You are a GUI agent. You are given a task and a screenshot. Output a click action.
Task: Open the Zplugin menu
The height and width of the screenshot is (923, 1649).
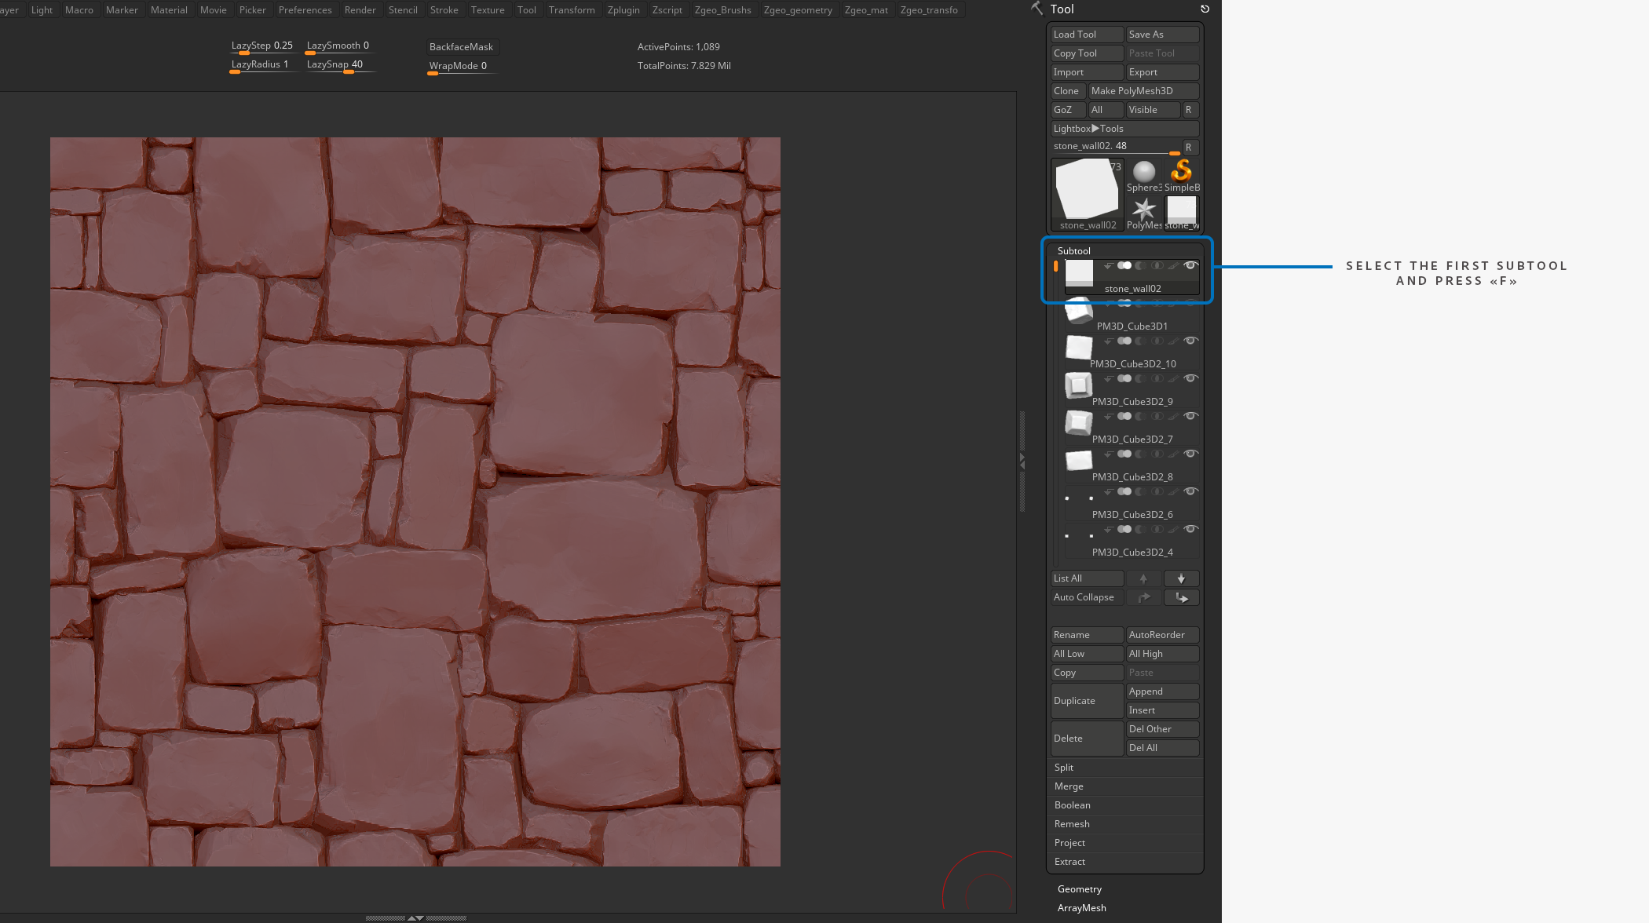click(623, 10)
